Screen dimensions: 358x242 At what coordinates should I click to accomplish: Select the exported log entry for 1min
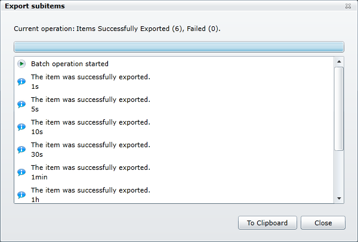89,172
